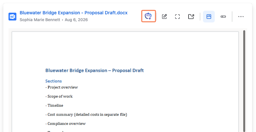Viewport: 256px width, 132px height.
Task: Open Bluewater Bridge Expansion - Proposal Draft.docx link
Action: coord(73,13)
